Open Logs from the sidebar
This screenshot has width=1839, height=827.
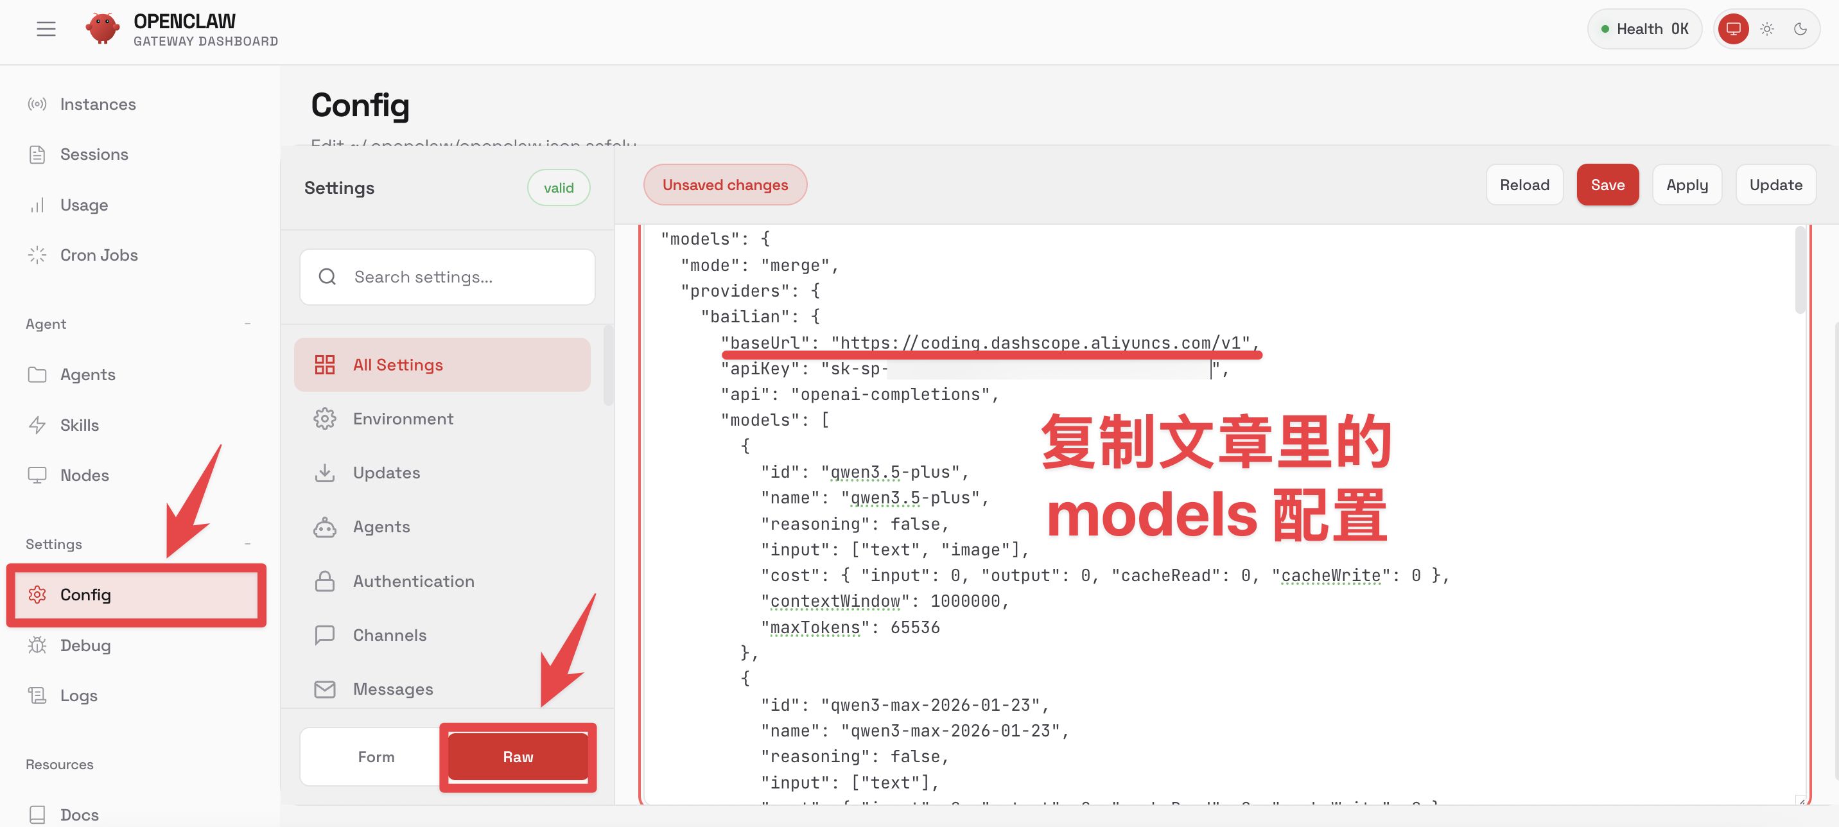(78, 695)
